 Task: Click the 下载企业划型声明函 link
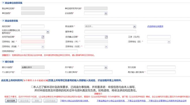tap(137, 101)
